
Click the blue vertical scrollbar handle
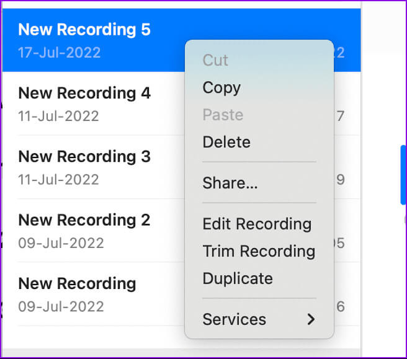pos(403,174)
